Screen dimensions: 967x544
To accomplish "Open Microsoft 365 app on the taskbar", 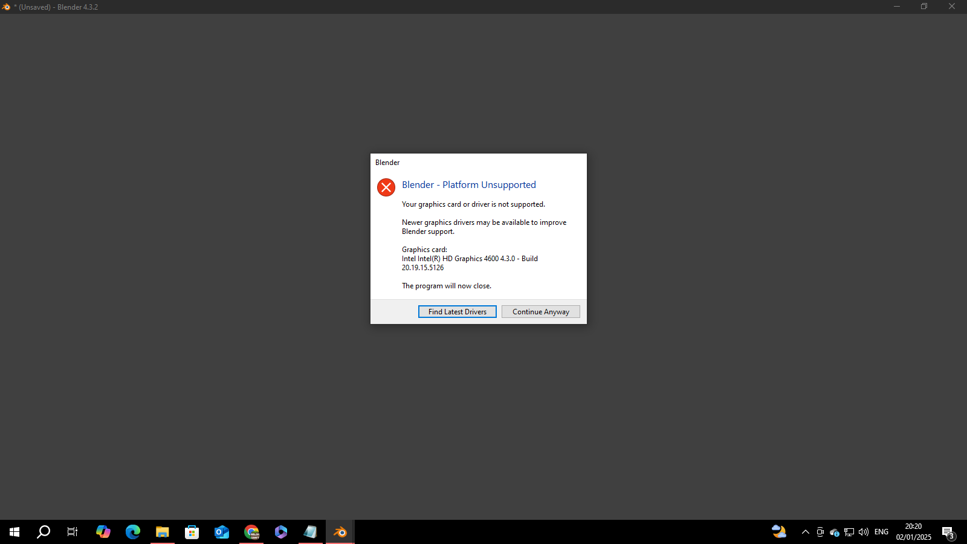I will (x=281, y=532).
